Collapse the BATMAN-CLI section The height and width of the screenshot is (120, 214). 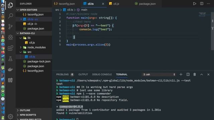click(34, 33)
